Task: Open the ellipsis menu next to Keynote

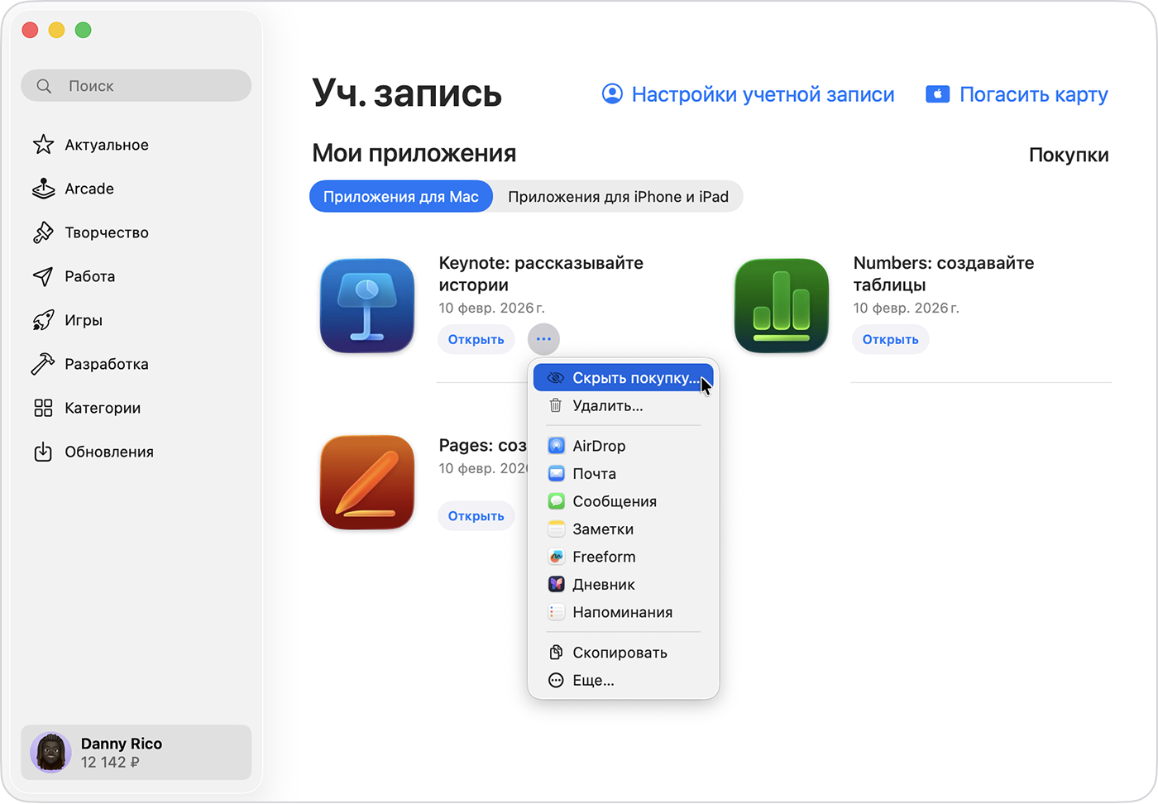Action: click(543, 339)
